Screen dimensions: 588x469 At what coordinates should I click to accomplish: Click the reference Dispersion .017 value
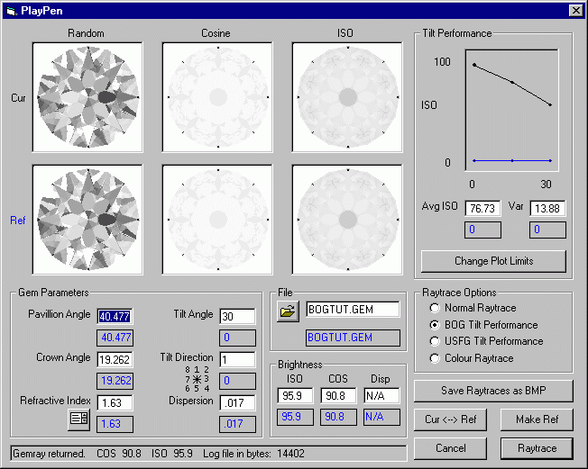pyautogui.click(x=237, y=425)
